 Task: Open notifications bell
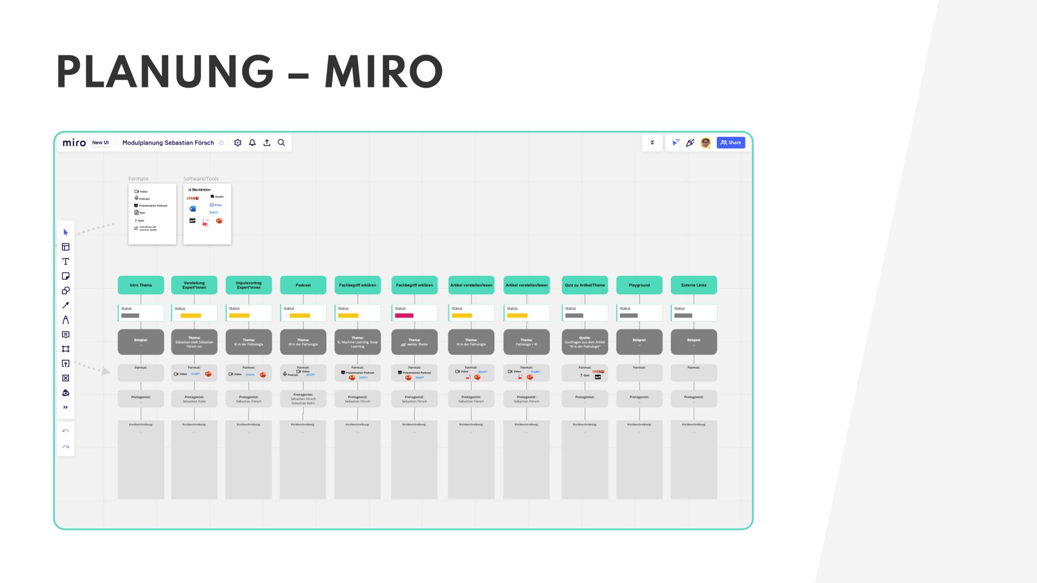252,143
